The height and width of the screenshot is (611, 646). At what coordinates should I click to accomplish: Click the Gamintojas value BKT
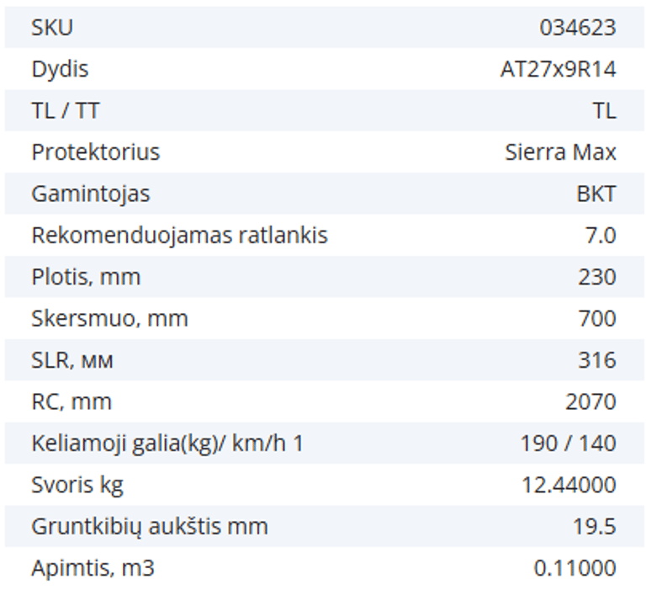coord(596,194)
